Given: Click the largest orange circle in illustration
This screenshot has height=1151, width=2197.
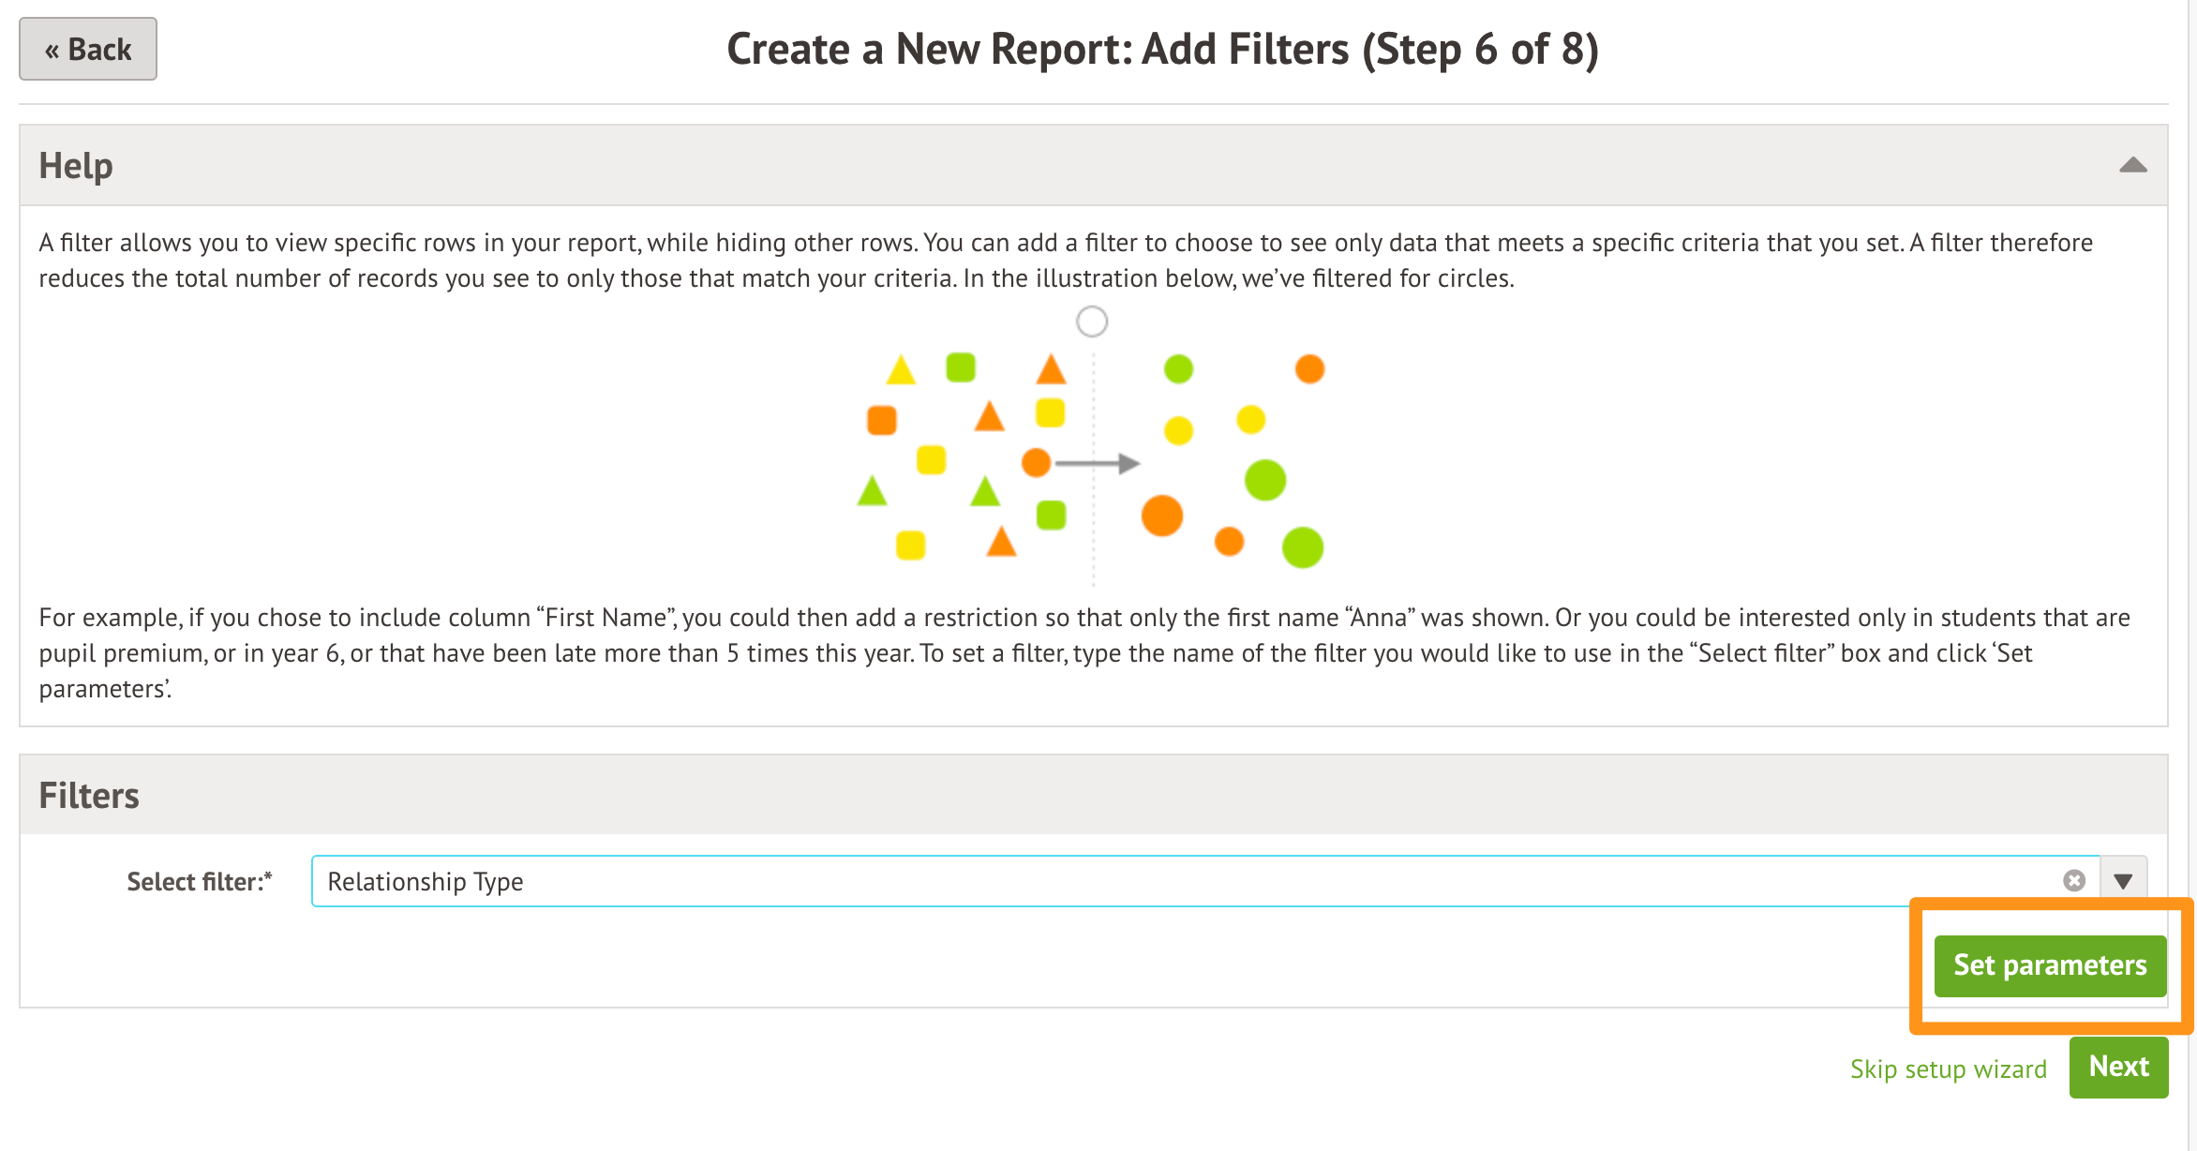Looking at the screenshot, I should [x=1162, y=516].
